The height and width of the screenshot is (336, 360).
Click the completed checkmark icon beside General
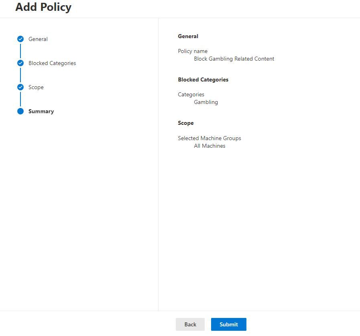(20, 39)
